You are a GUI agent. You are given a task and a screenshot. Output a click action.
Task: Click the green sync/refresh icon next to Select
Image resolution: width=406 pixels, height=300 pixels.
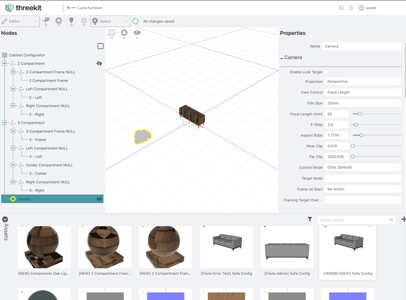tap(135, 21)
